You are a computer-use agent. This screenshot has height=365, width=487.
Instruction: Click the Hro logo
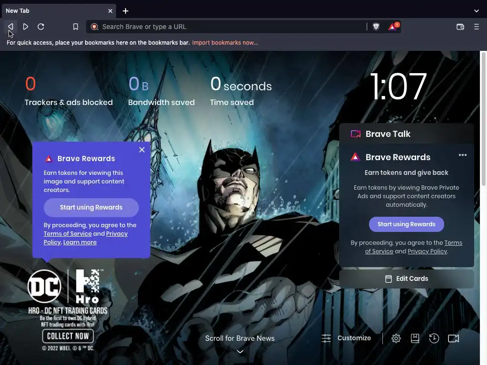pos(88,286)
